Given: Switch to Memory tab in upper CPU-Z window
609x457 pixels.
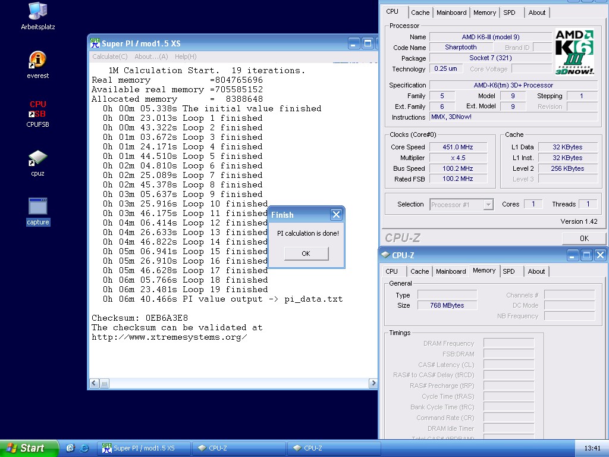Looking at the screenshot, I should (484, 12).
